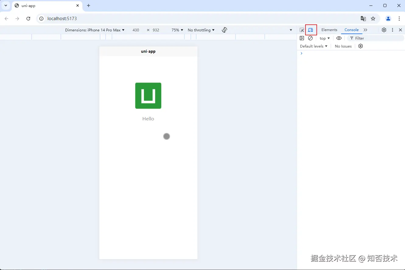The width and height of the screenshot is (405, 270).
Task: Open the tab search dropdown arrow
Action: (x=5, y=5)
